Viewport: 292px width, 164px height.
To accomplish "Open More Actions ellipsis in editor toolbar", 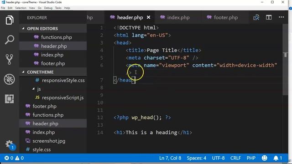I will [x=281, y=17].
